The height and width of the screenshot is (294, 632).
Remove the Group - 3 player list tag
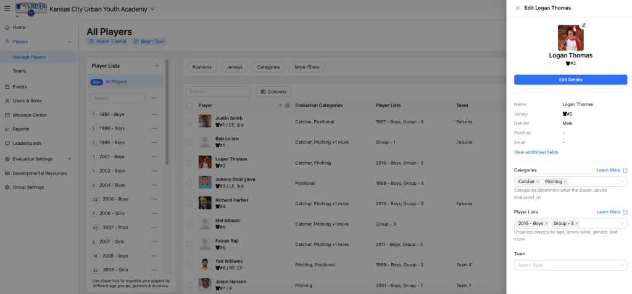pyautogui.click(x=576, y=223)
